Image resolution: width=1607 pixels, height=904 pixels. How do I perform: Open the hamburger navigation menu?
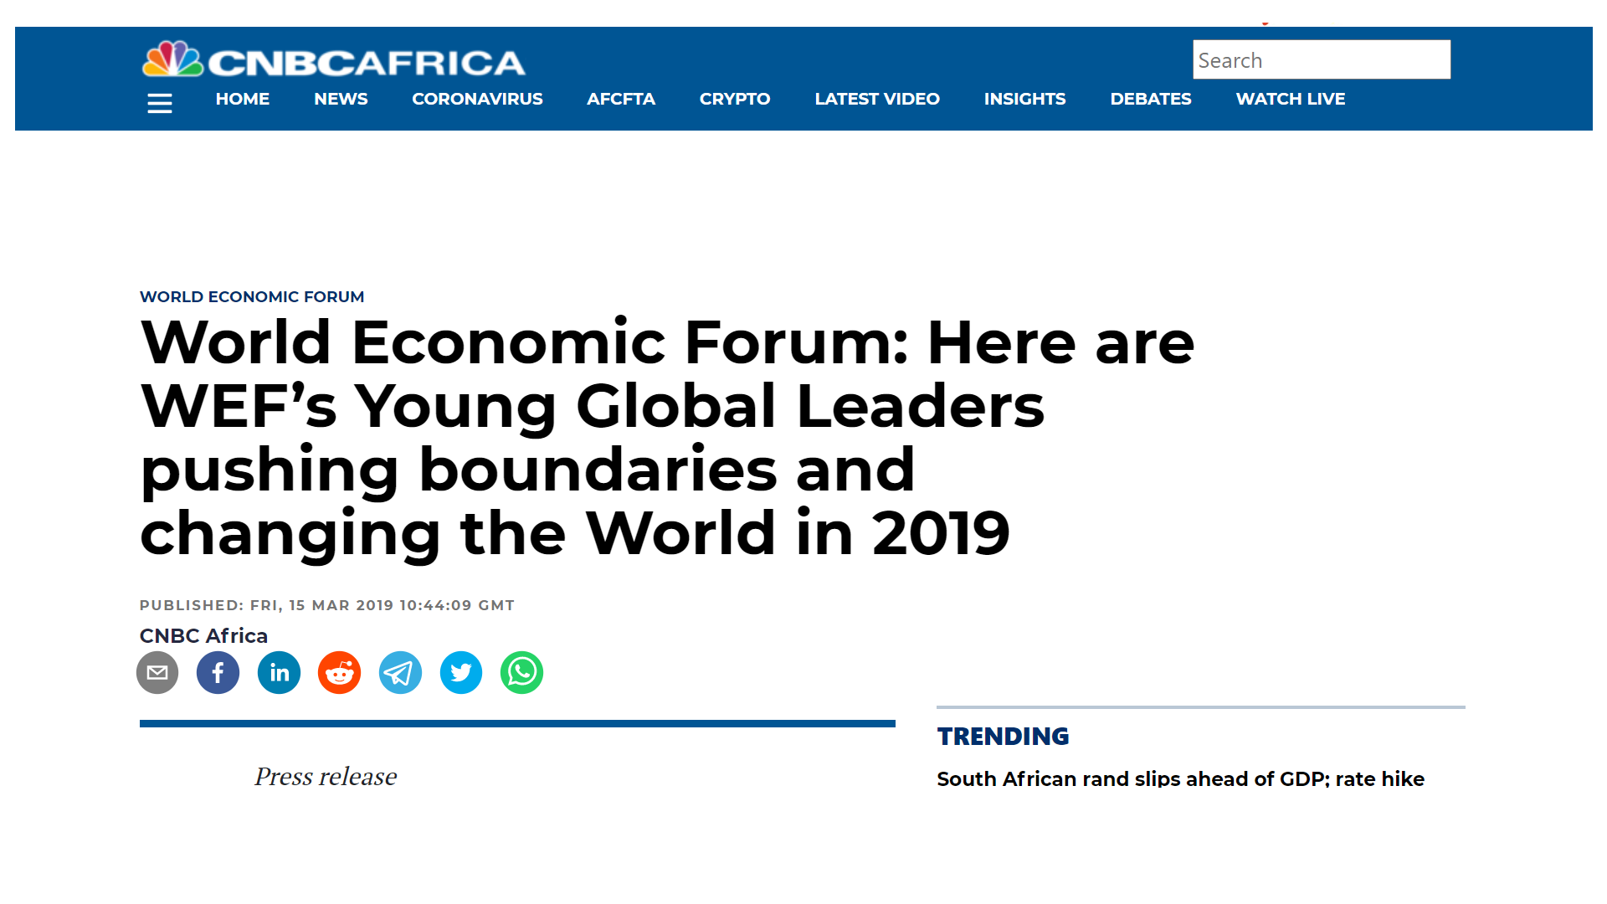pos(159,103)
